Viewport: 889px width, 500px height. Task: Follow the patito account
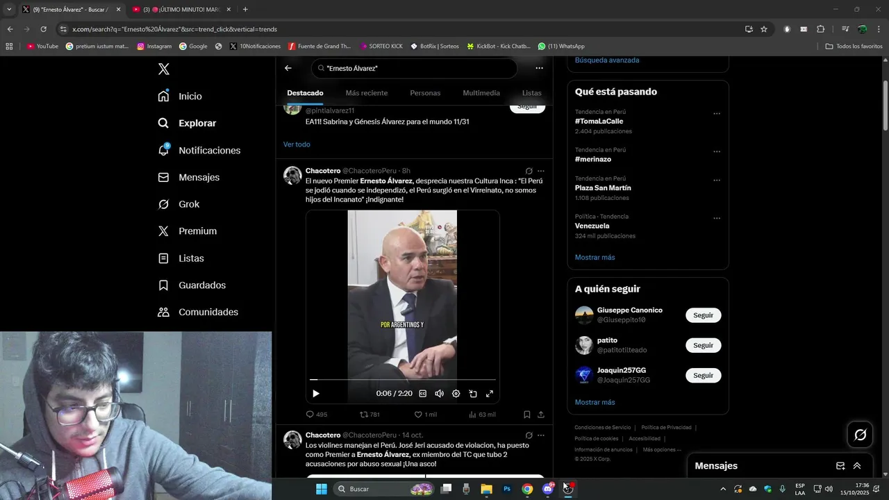pyautogui.click(x=703, y=345)
